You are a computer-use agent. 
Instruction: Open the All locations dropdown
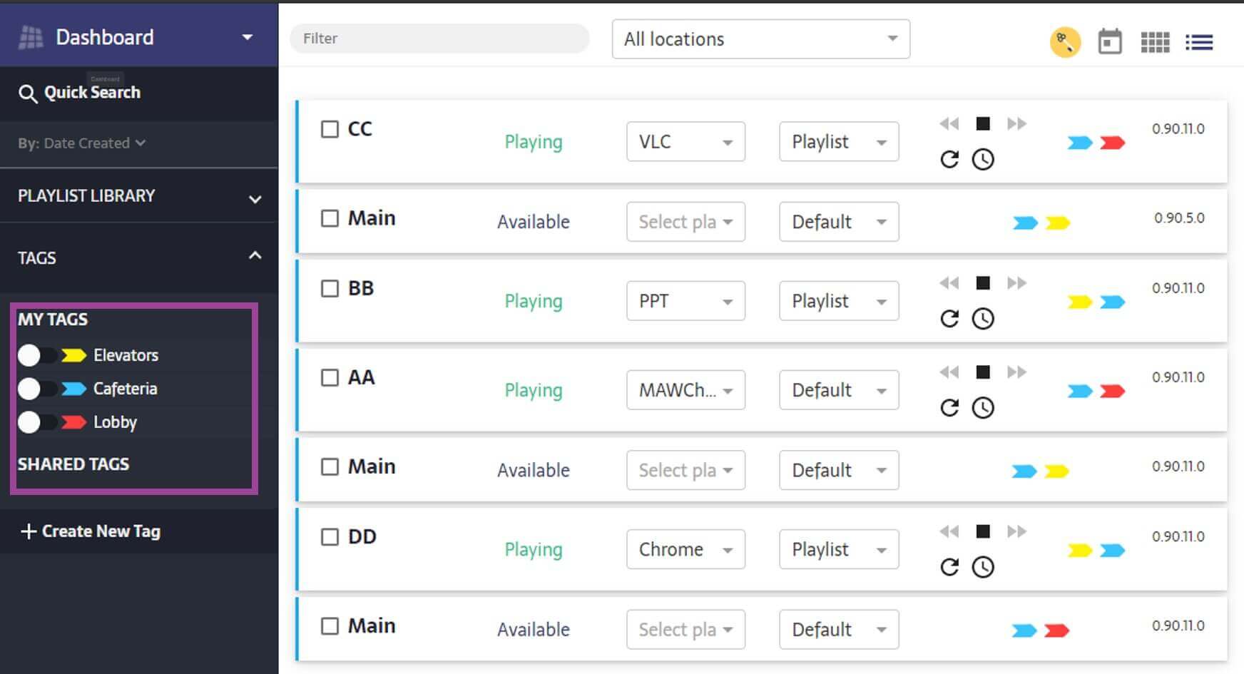[760, 39]
